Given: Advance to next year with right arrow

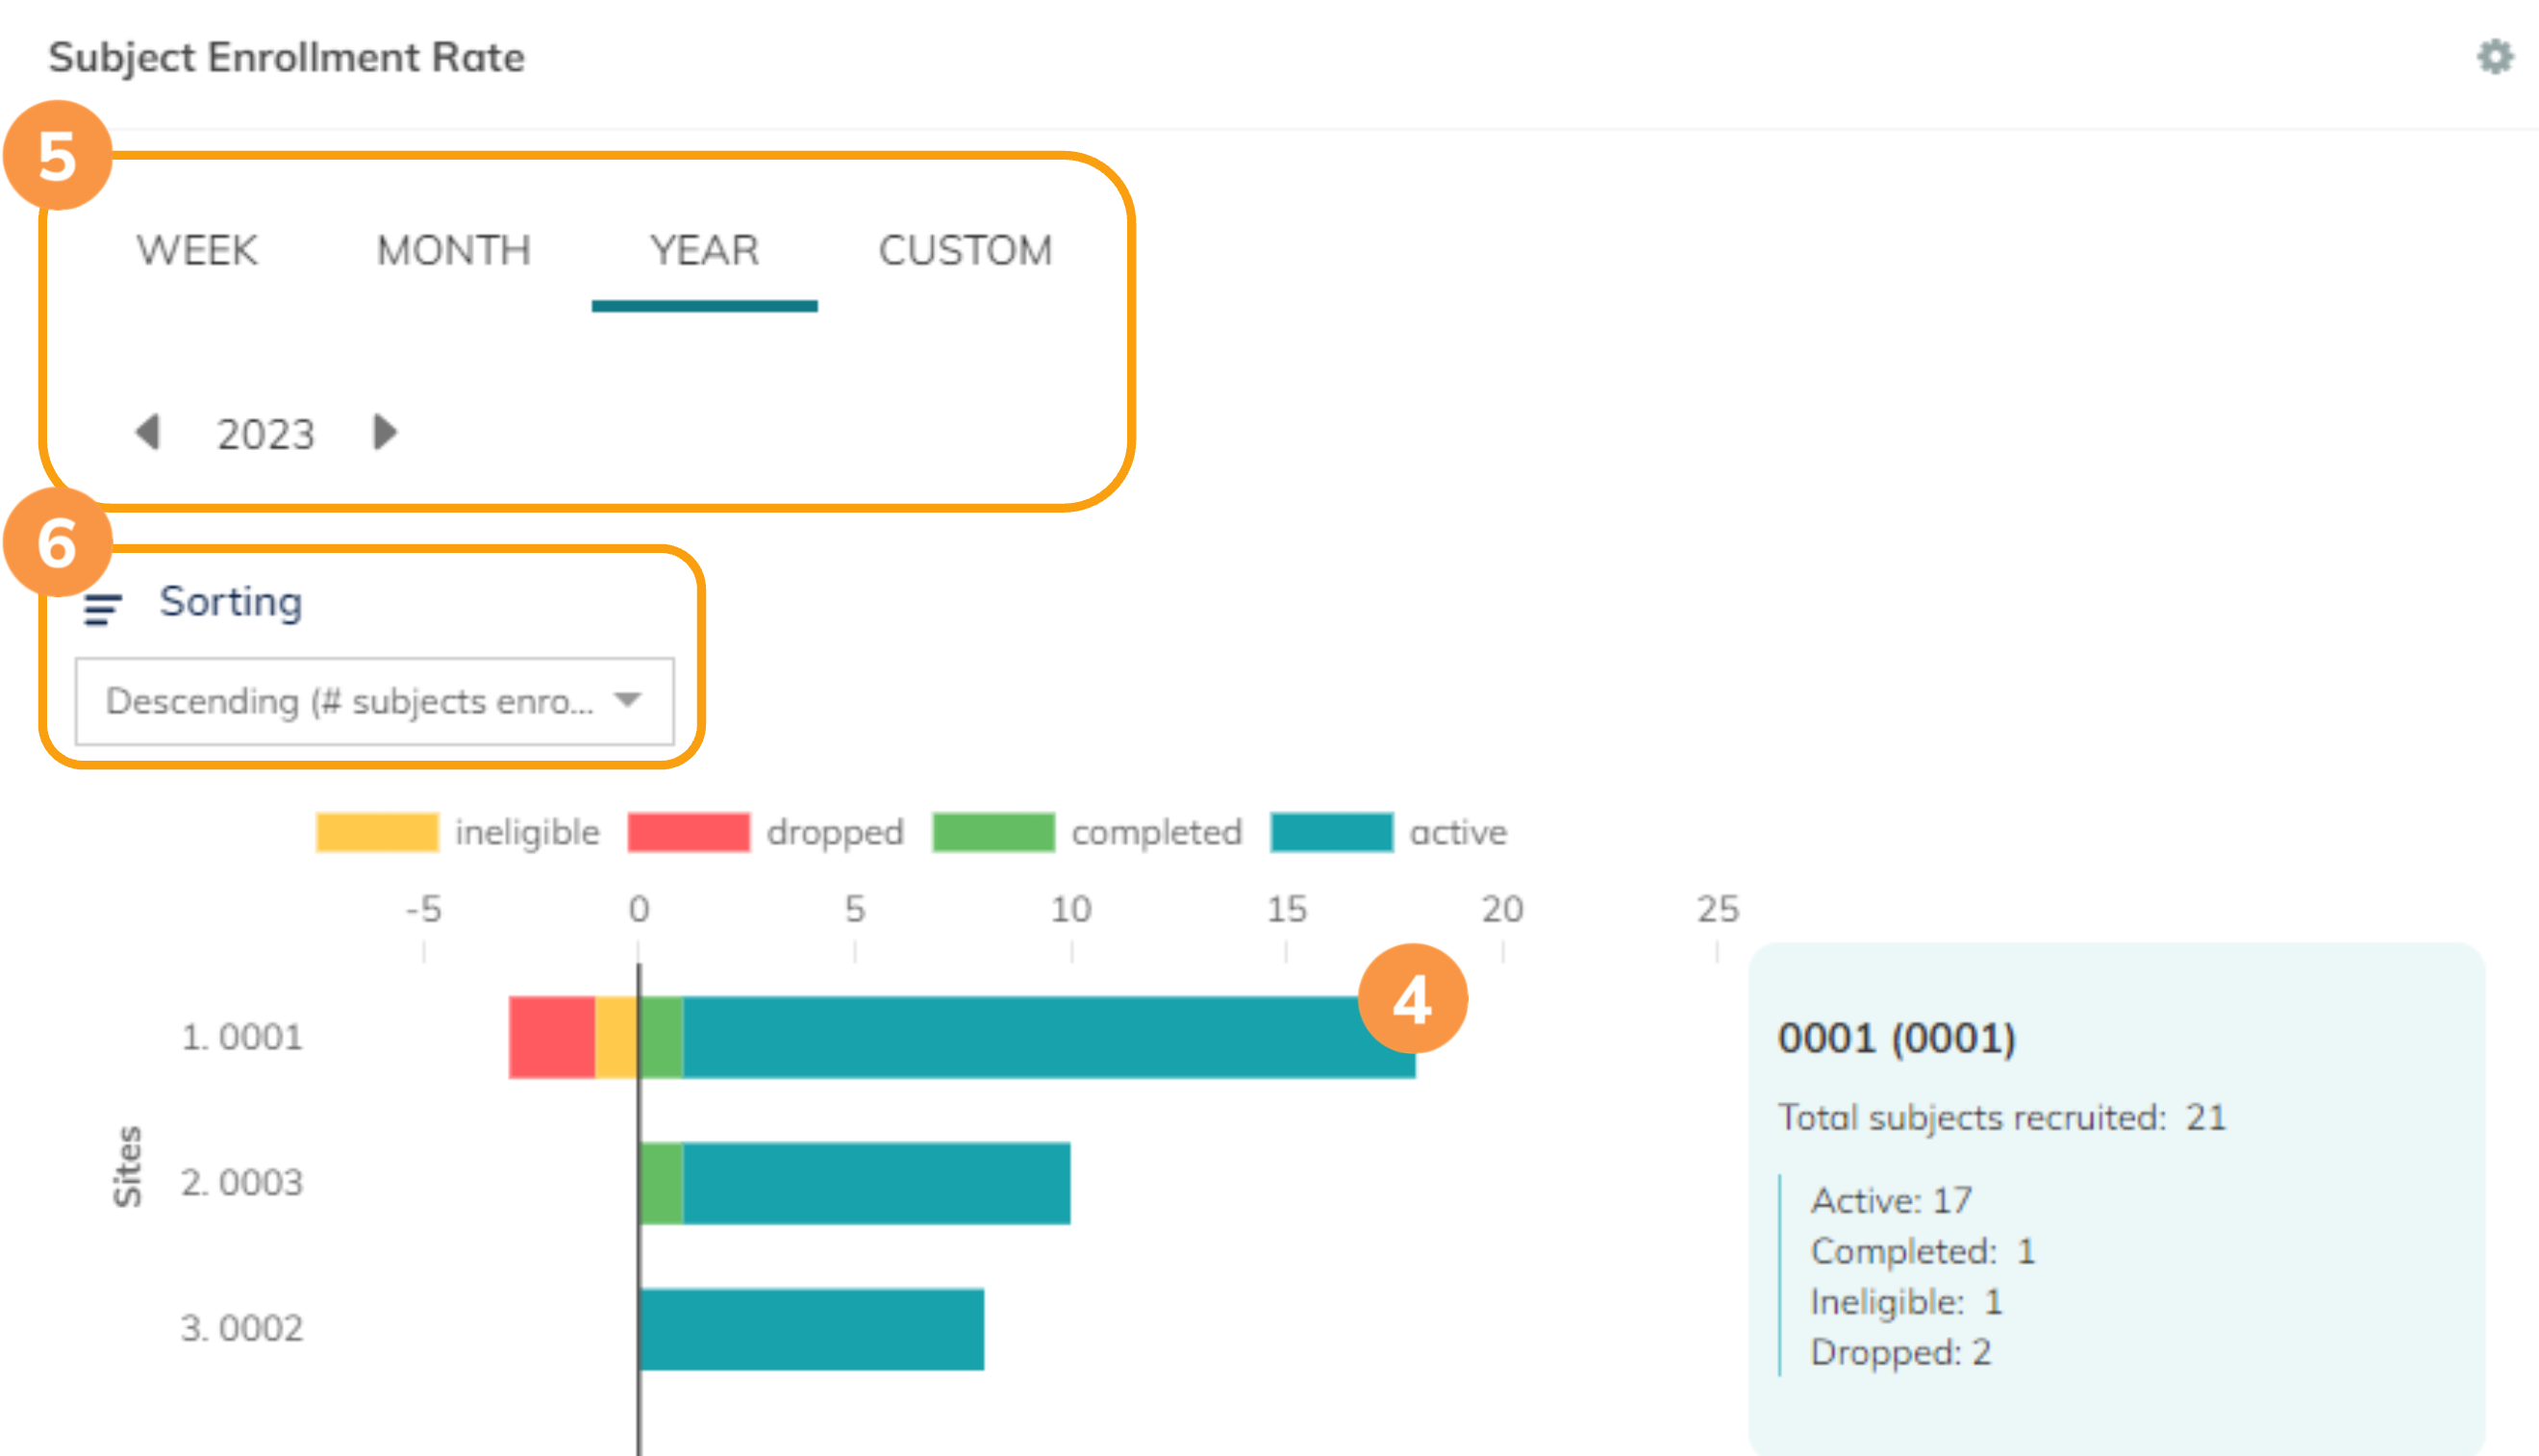Looking at the screenshot, I should pos(384,432).
